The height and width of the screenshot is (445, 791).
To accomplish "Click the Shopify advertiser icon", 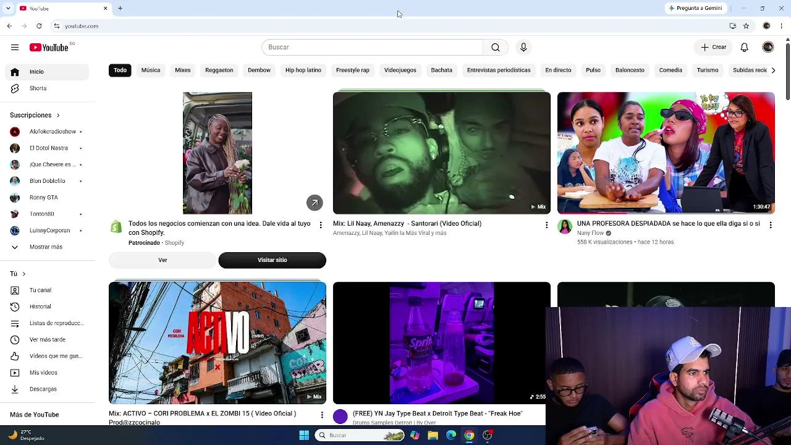I will 116,227.
